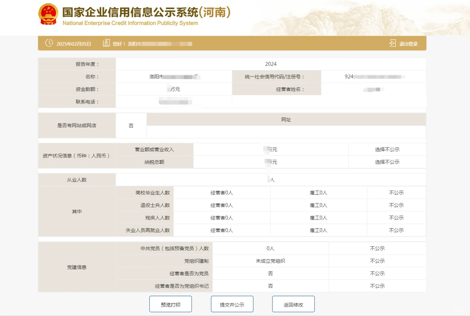Click the 您好！洛阳市 greeting text
470x316 pixels.
click(127, 44)
